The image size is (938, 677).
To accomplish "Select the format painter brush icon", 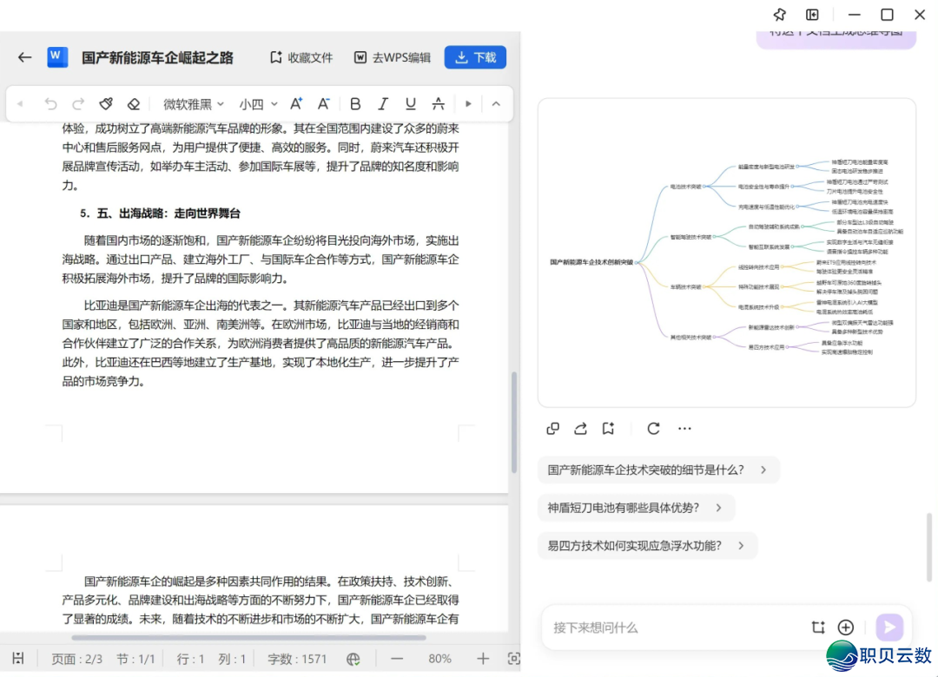I will (x=106, y=104).
